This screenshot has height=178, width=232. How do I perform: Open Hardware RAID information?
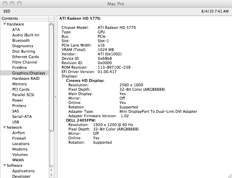pos(26,78)
